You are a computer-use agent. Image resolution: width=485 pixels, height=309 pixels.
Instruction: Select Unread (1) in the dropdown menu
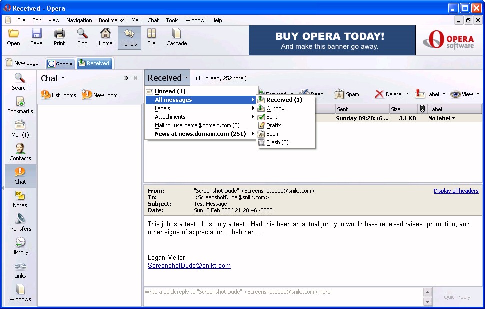[201, 91]
